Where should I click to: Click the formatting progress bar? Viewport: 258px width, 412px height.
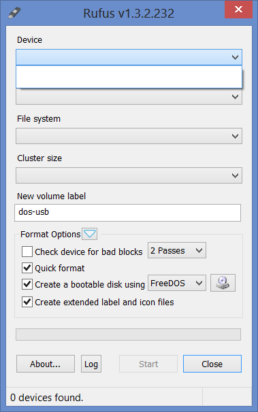tap(128, 334)
